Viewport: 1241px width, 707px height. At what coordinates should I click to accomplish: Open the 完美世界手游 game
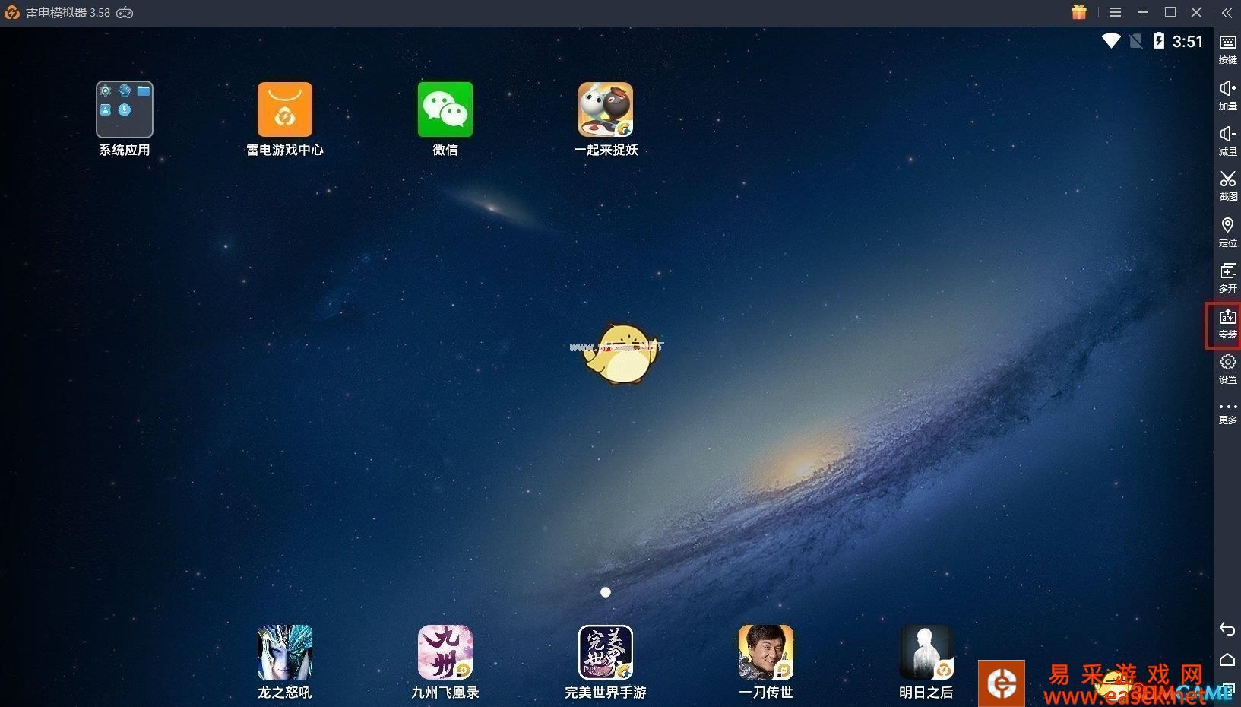click(x=606, y=652)
